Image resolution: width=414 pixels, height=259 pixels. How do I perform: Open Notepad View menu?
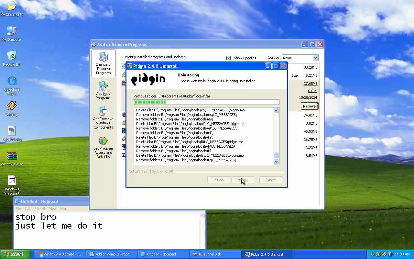coord(53,208)
